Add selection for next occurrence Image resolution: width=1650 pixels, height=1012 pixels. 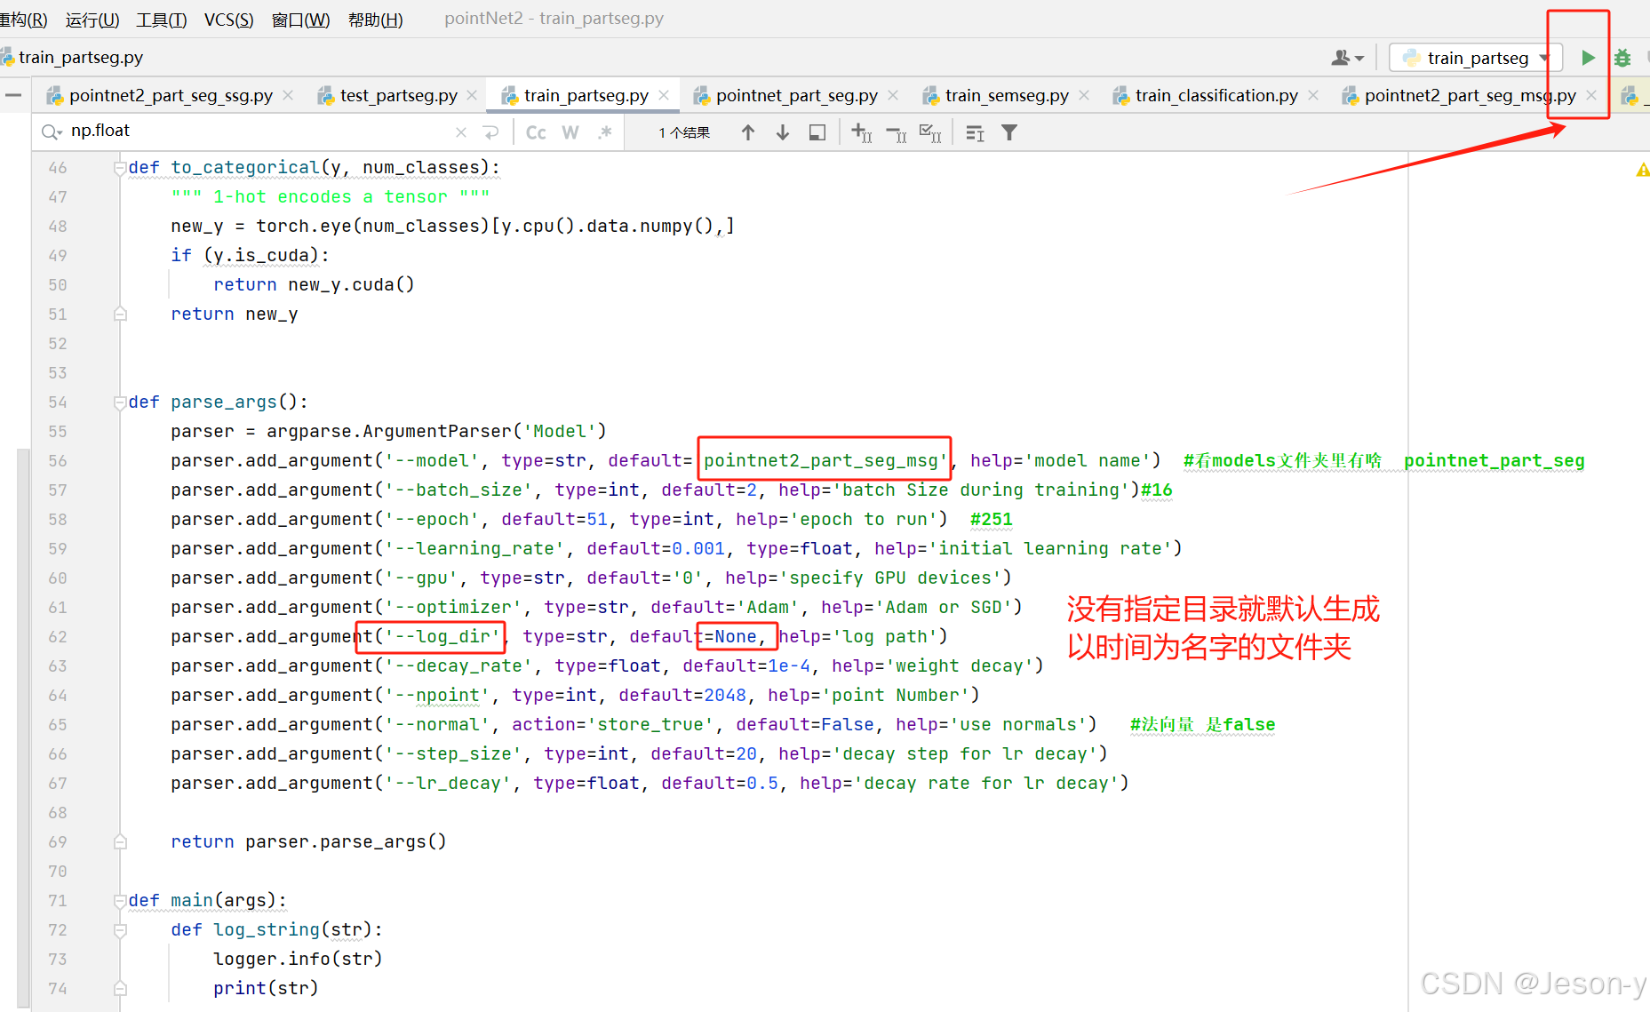(861, 132)
